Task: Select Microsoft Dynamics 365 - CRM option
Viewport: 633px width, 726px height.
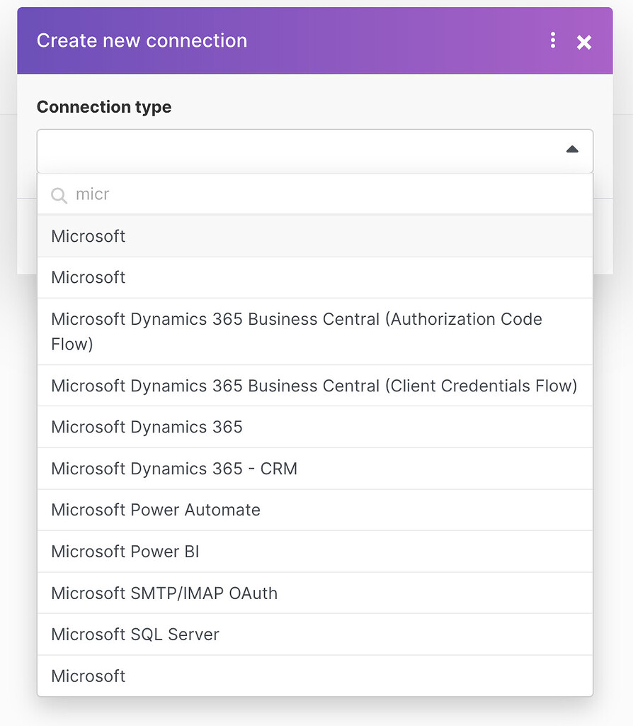Action: pos(173,469)
